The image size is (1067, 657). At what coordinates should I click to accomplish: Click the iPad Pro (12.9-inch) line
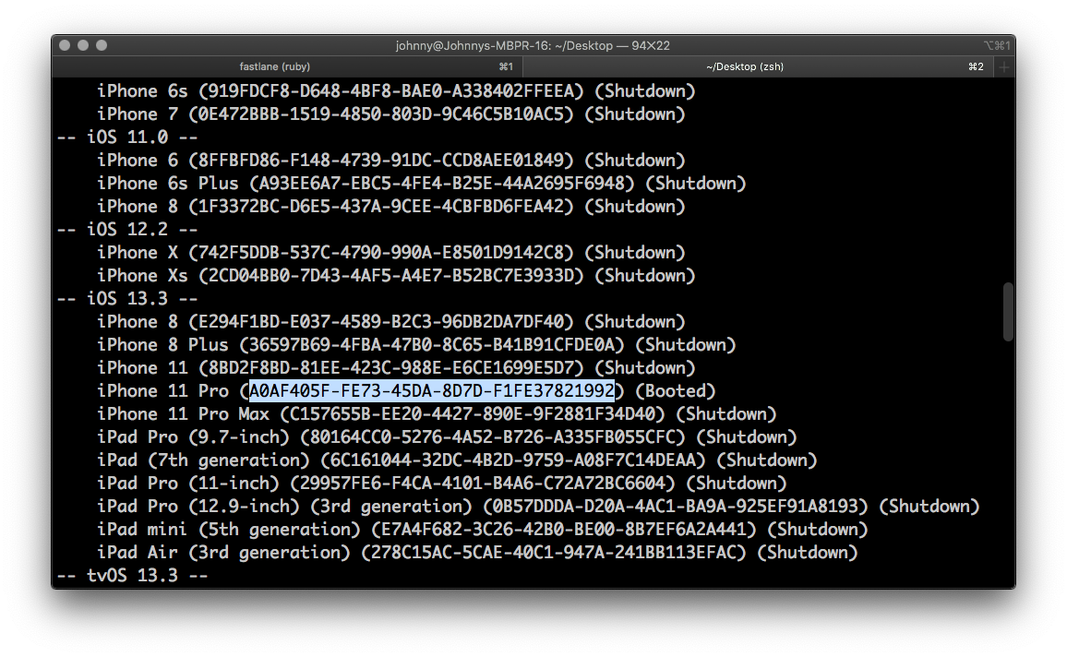537,507
